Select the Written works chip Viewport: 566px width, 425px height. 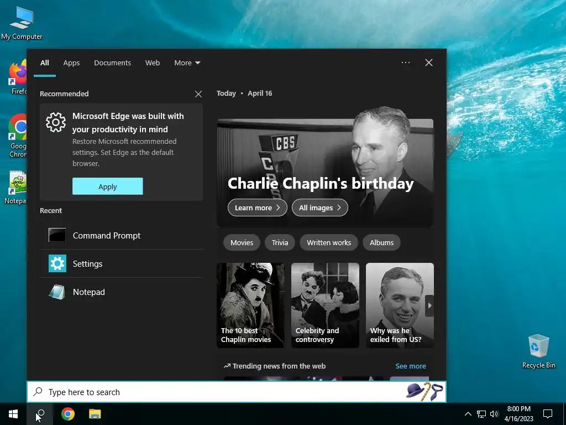(329, 242)
